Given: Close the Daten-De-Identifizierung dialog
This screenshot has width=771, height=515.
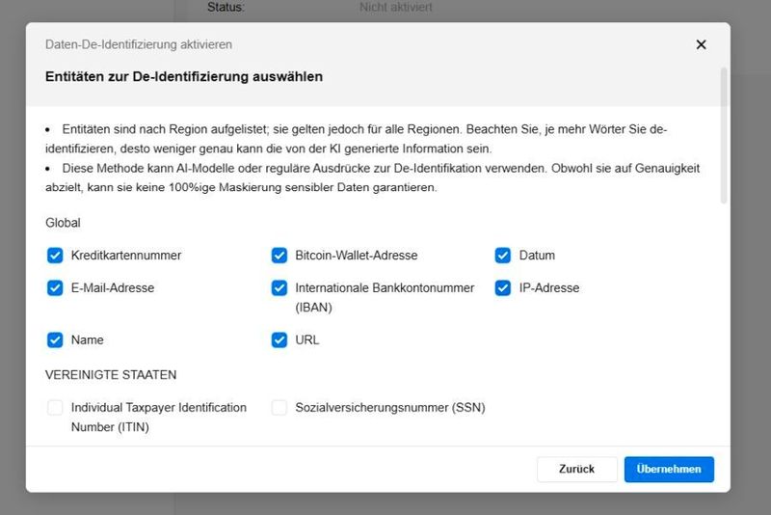Looking at the screenshot, I should tap(702, 44).
